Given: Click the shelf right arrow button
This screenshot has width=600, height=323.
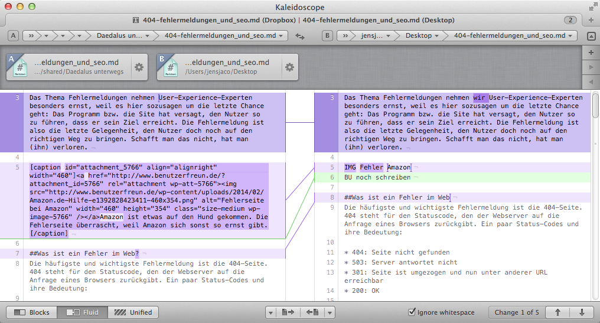Looking at the screenshot, I should coord(591,67).
